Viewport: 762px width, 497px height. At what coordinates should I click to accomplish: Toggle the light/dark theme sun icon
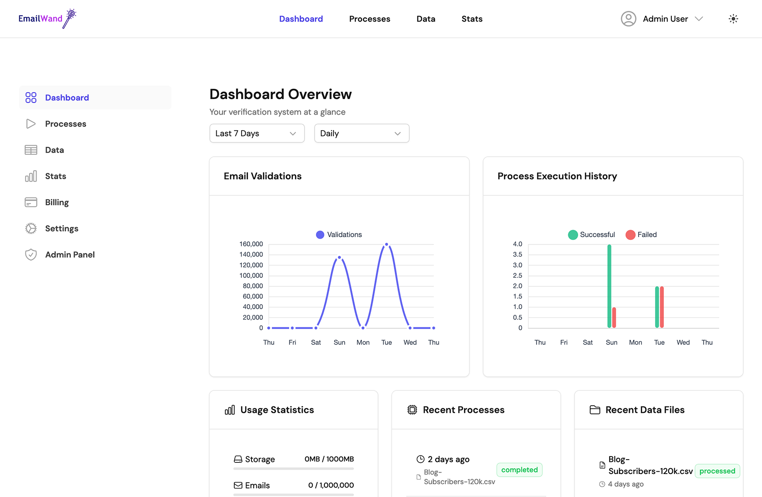[733, 19]
